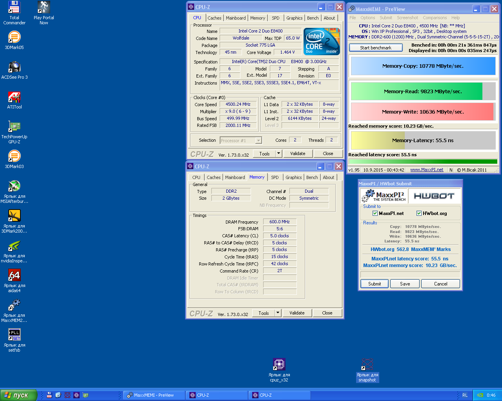This screenshot has width=502, height=401.
Task: Toggle the HWbot.org submit checkbox
Action: pos(419,213)
